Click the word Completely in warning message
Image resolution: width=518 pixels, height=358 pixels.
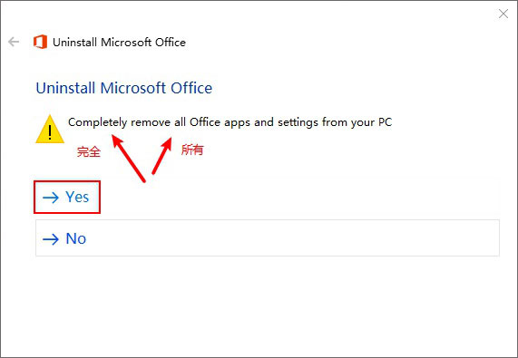click(97, 122)
